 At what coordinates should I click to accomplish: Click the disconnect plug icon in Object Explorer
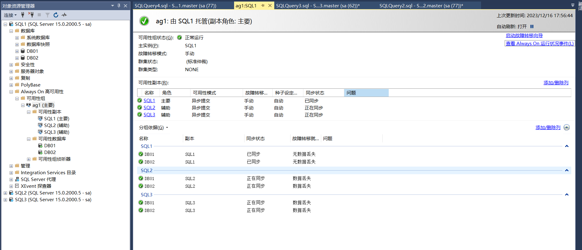(31, 15)
